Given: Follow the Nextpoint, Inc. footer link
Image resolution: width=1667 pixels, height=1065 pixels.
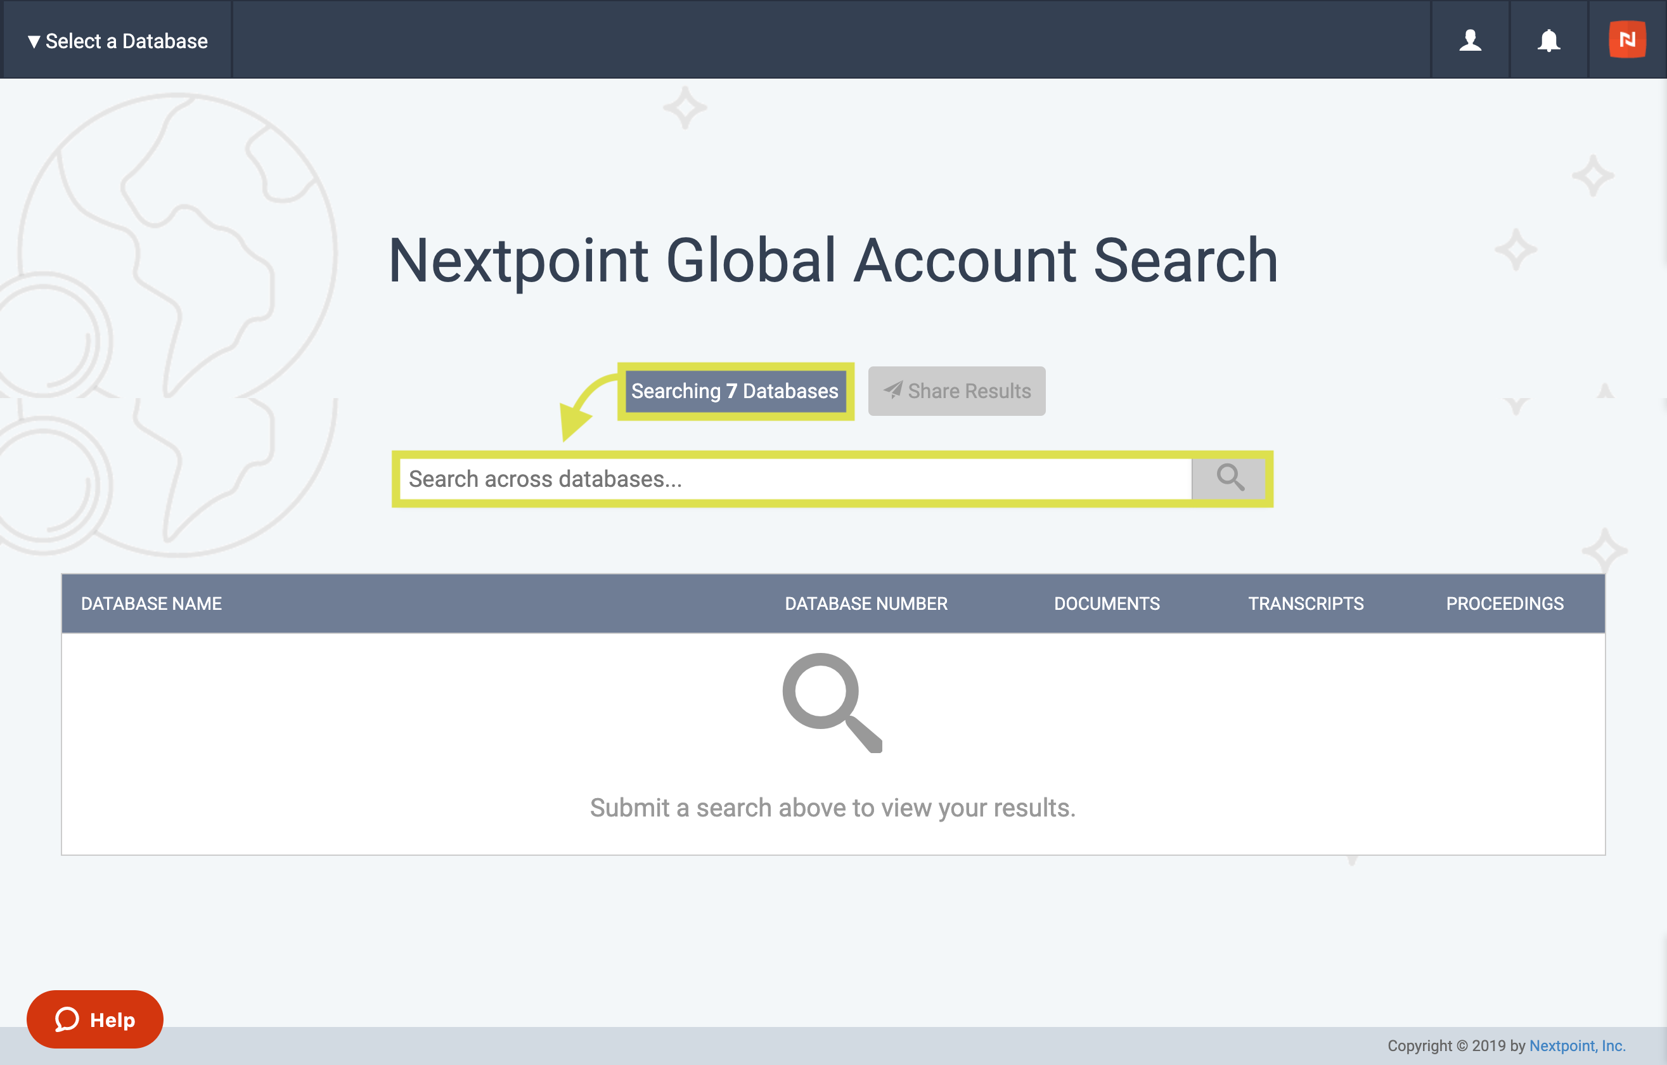Looking at the screenshot, I should [x=1577, y=1045].
